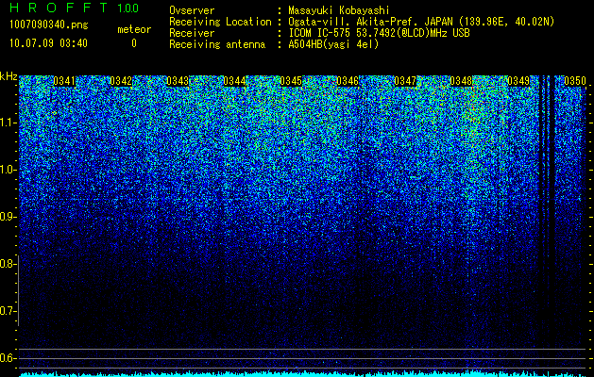Click the Receiver label
This screenshot has width=594, height=377.
click(x=192, y=33)
